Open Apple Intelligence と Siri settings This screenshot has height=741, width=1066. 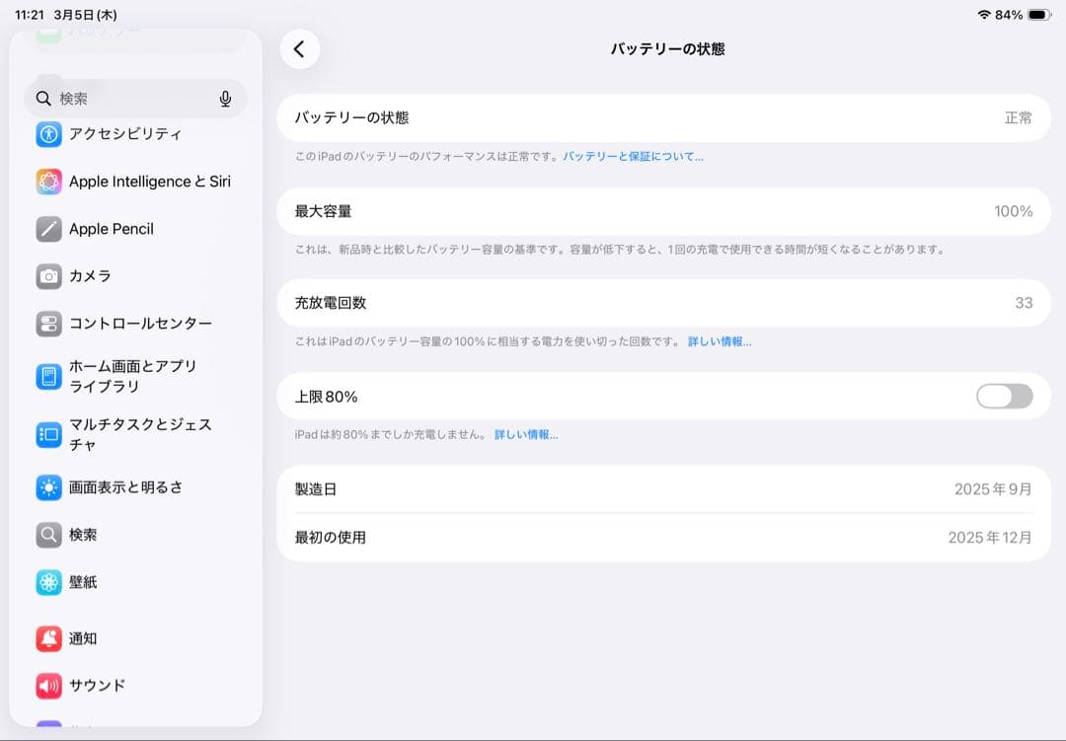136,182
